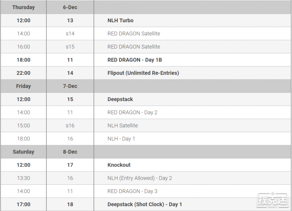Screen dimensions: 292x211
Task: Select RED DRAGON - Day 1B event
Action: [134, 60]
